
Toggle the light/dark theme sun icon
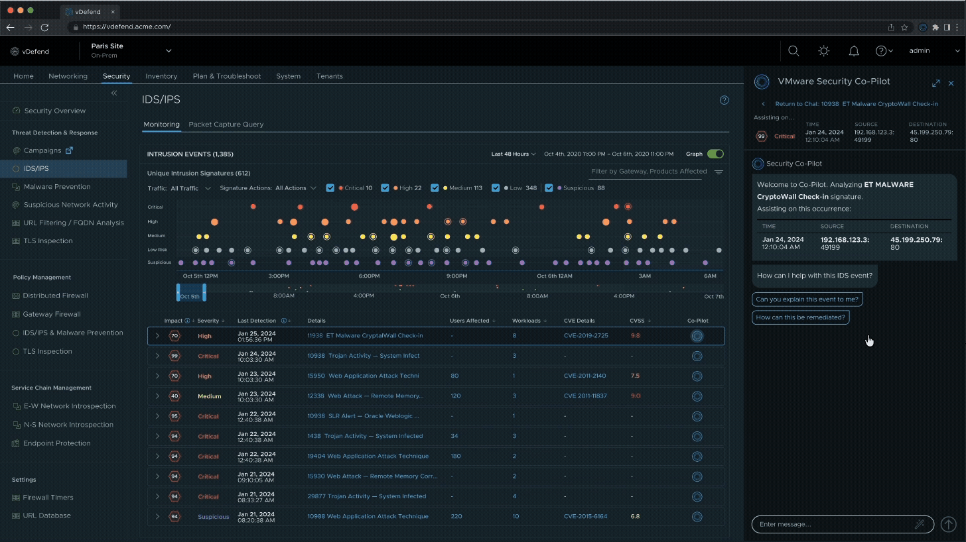pyautogui.click(x=823, y=51)
